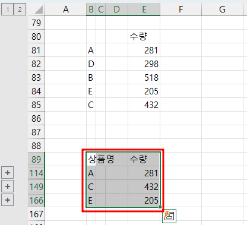Select row 80 header
247x225 pixels.
(x=36, y=36)
